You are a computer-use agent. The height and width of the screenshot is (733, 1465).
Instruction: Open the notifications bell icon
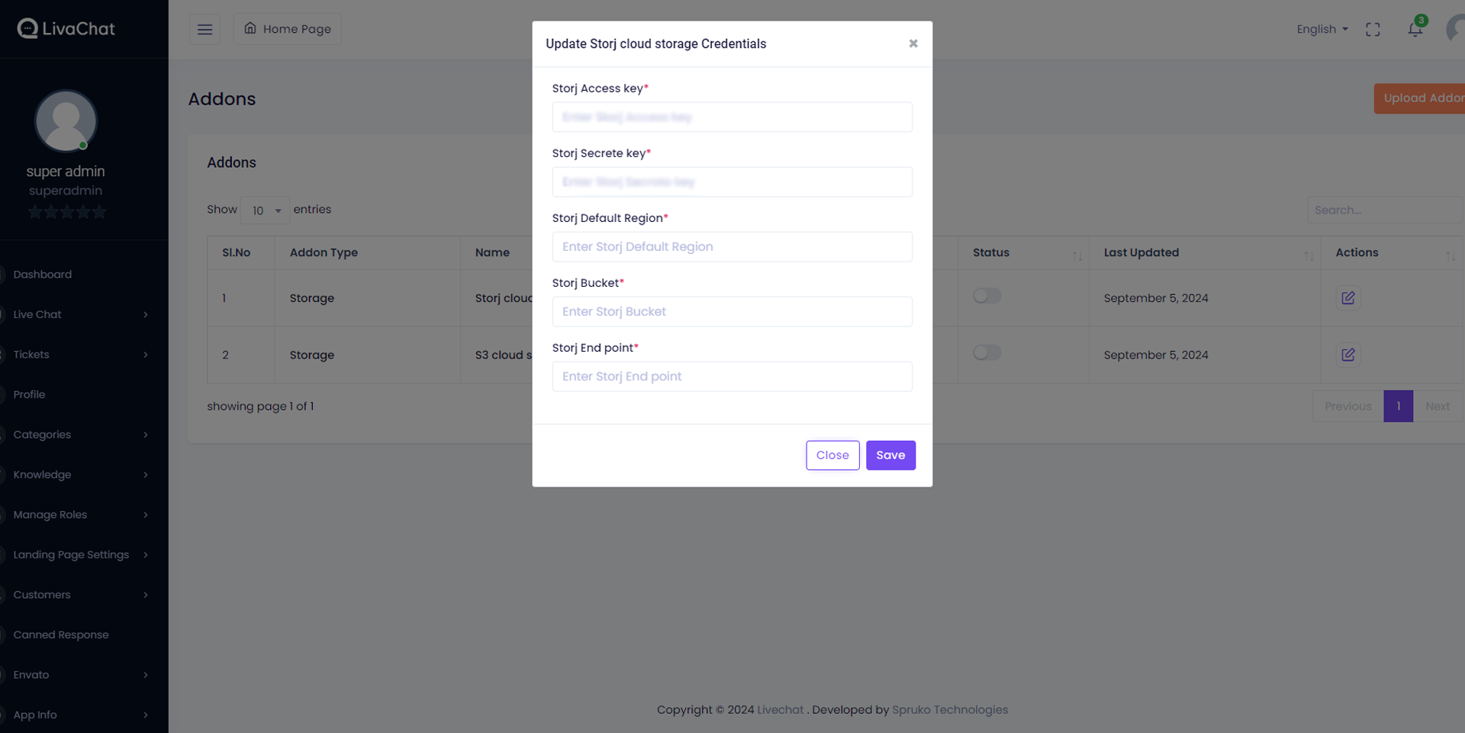coord(1415,30)
